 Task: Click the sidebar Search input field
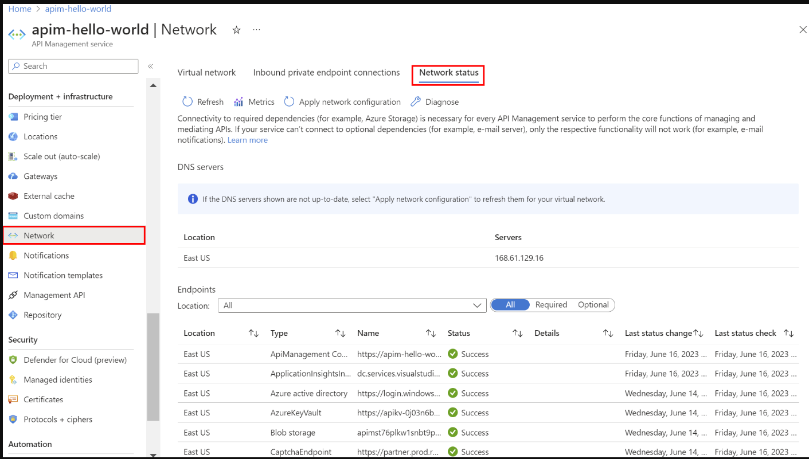[x=73, y=66]
